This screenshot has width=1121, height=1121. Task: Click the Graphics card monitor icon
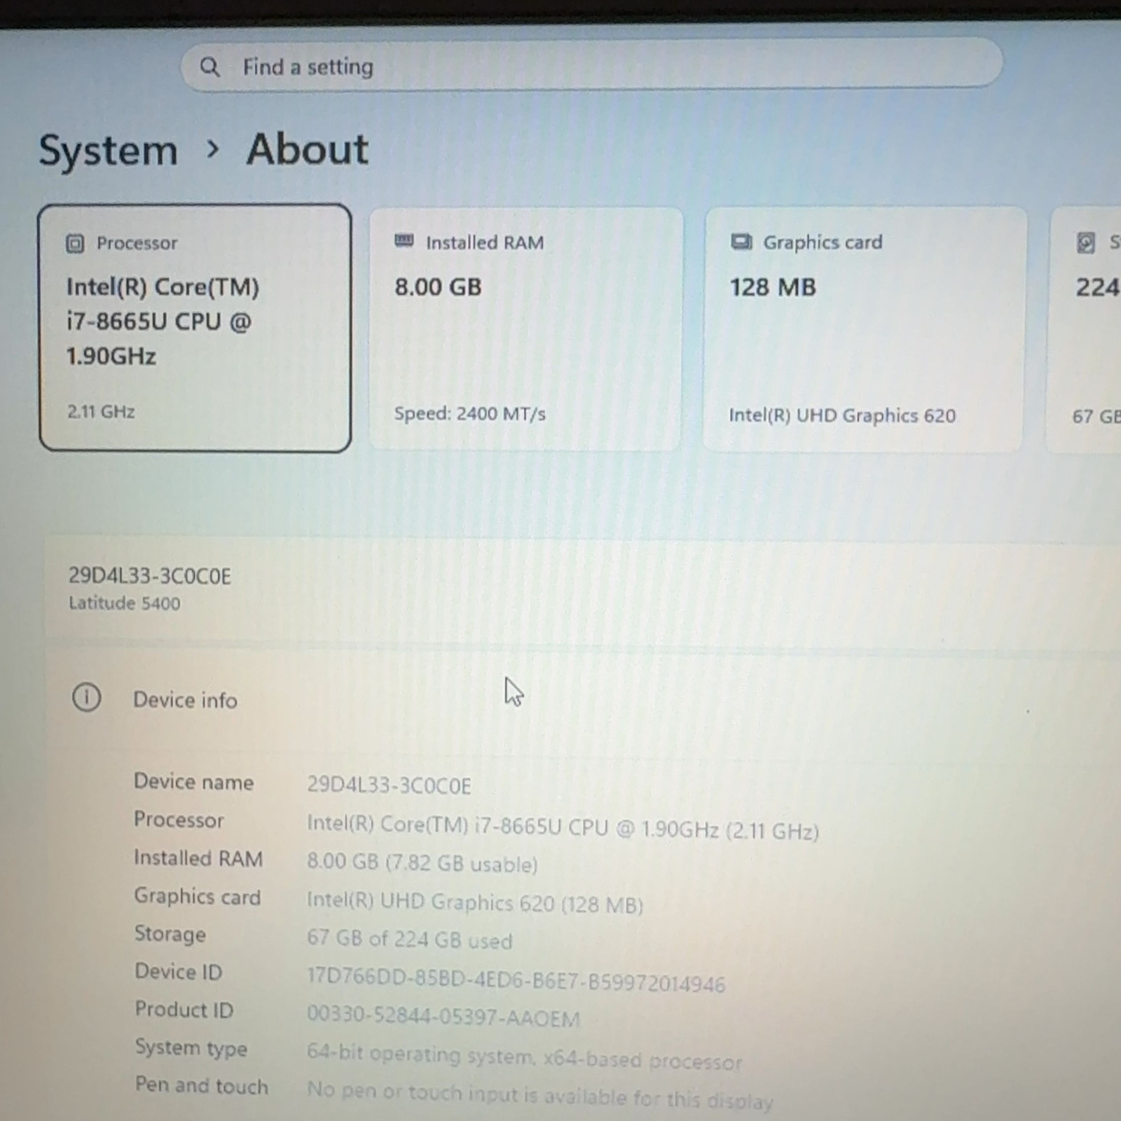coord(741,242)
